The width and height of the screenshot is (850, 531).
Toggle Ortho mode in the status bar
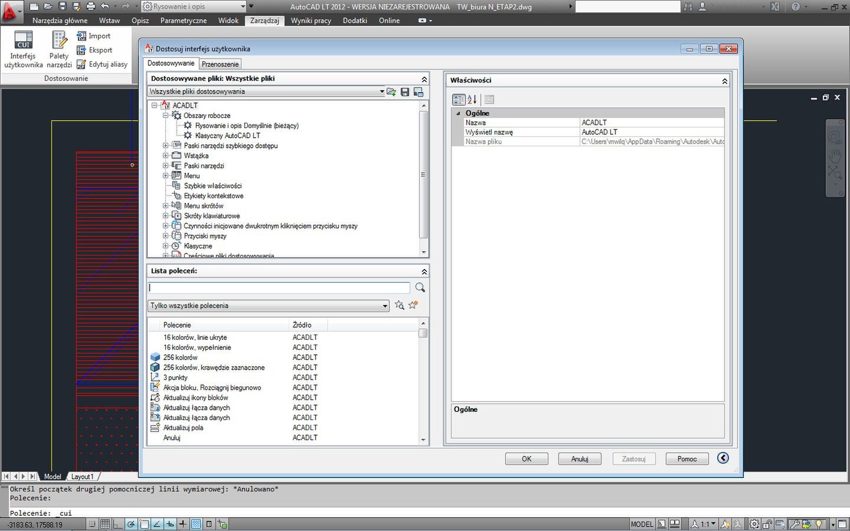tap(118, 524)
